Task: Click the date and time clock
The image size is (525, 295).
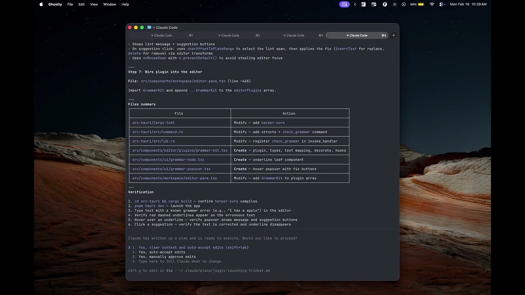Action: point(468,4)
